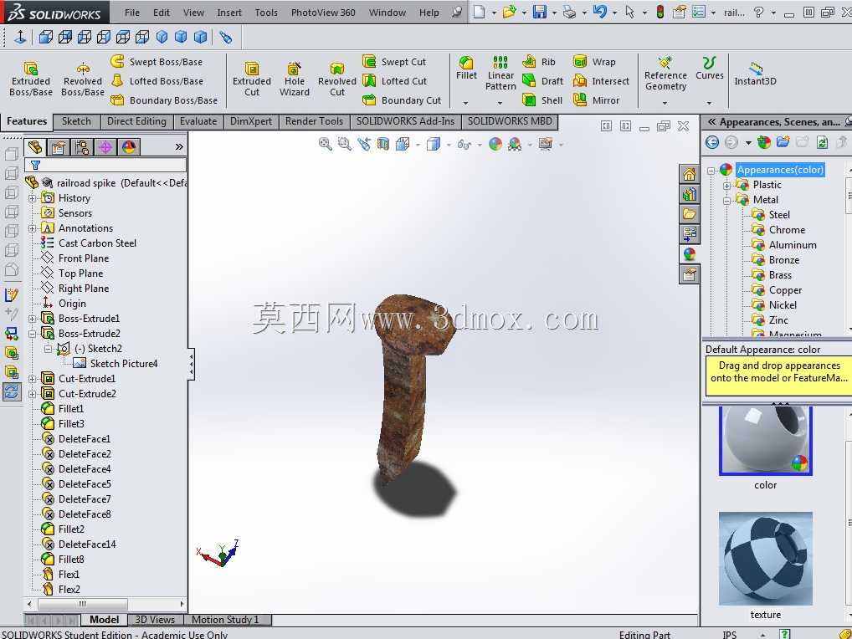Select the Extruded Cut tool
This screenshot has height=639, width=852.
[252, 79]
